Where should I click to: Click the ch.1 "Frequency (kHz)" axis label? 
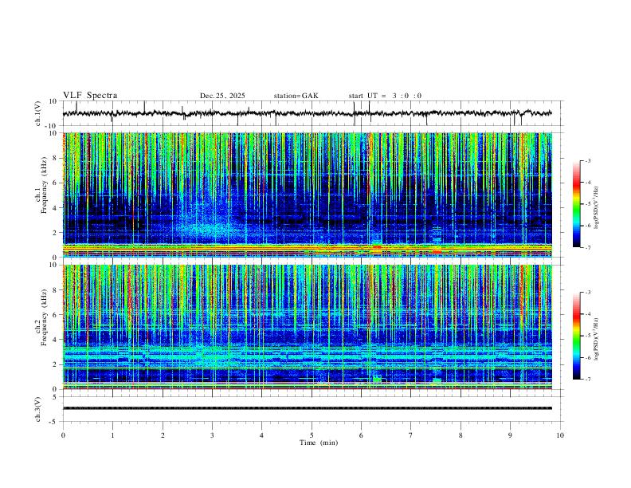[45, 183]
